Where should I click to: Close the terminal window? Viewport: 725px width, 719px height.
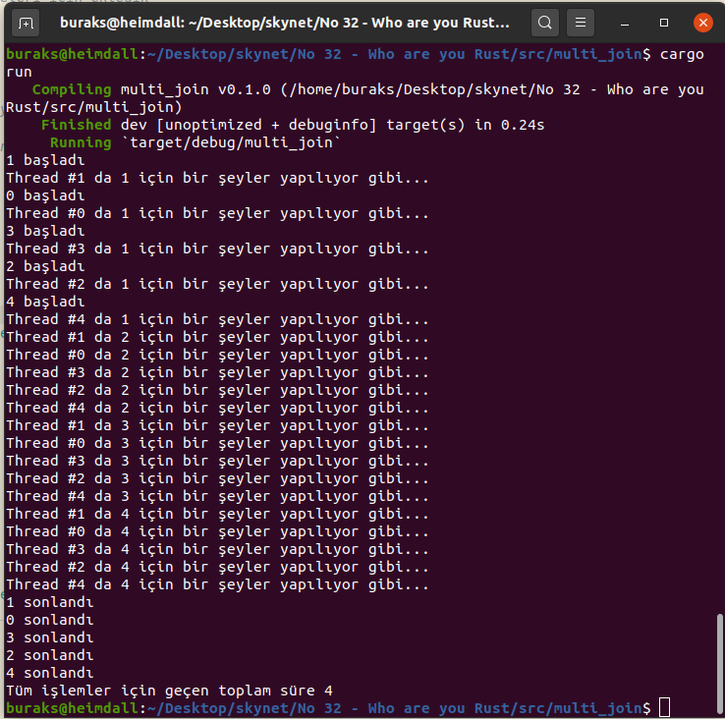[702, 22]
